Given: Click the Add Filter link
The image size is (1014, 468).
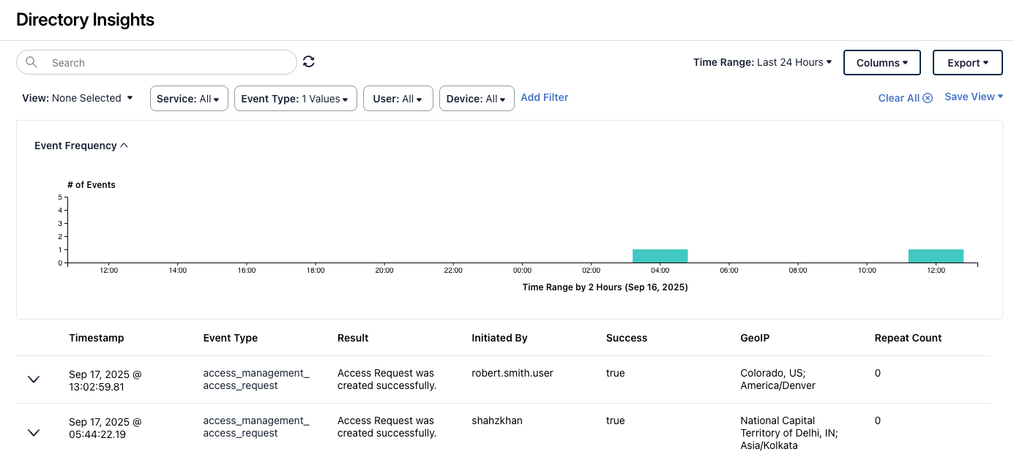Looking at the screenshot, I should (x=544, y=97).
